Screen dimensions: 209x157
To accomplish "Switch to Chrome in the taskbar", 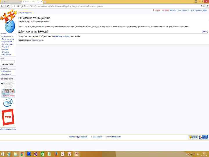I will [22, 154].
